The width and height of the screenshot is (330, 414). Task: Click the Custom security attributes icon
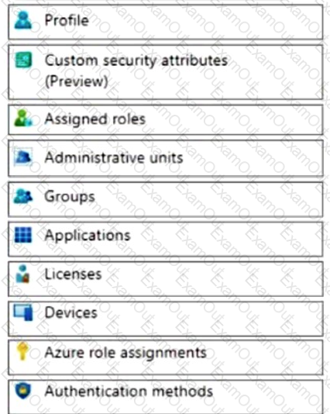(x=23, y=60)
